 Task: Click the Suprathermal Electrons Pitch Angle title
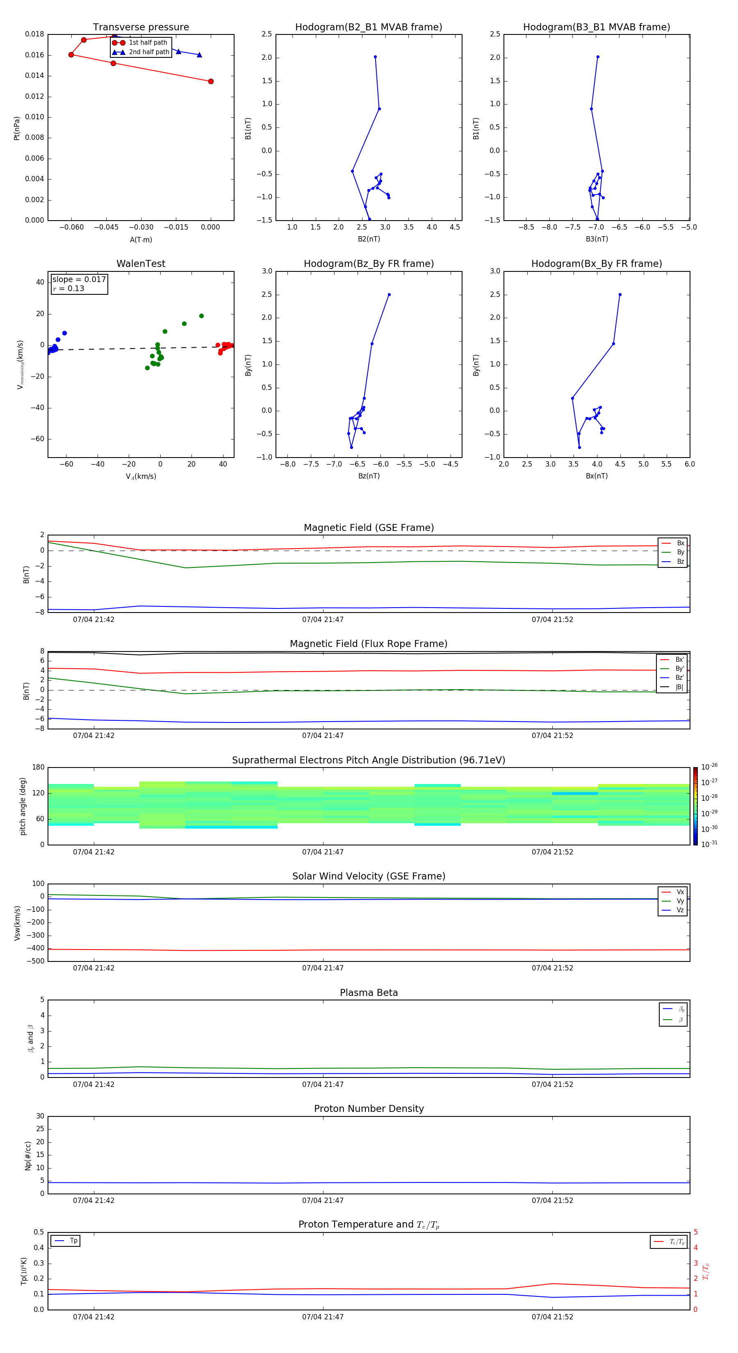click(369, 761)
